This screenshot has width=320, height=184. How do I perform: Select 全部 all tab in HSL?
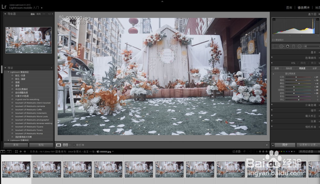click(315, 68)
